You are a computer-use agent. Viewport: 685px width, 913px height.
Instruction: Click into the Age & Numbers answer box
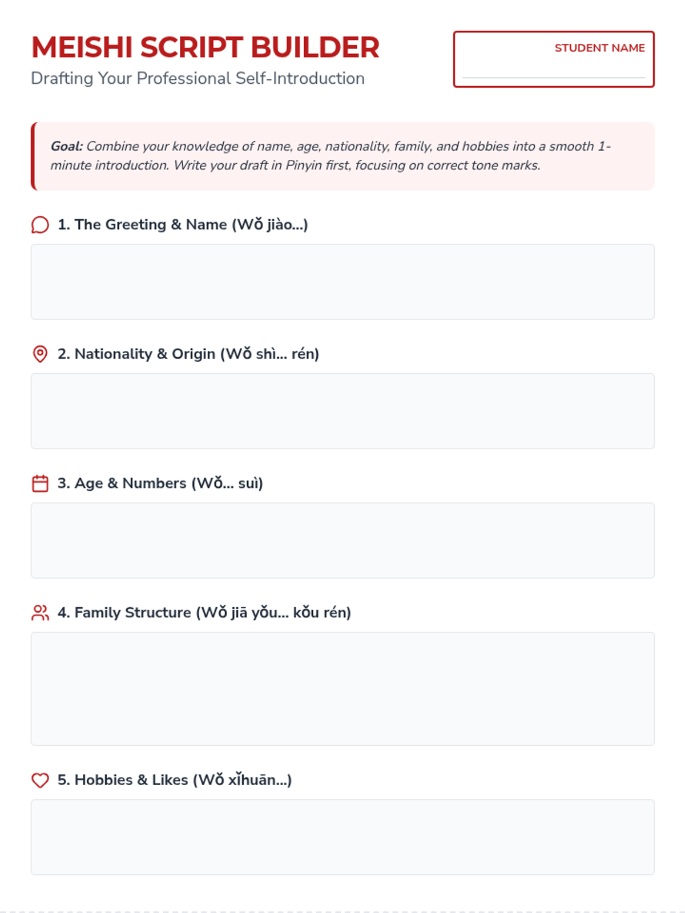(342, 540)
